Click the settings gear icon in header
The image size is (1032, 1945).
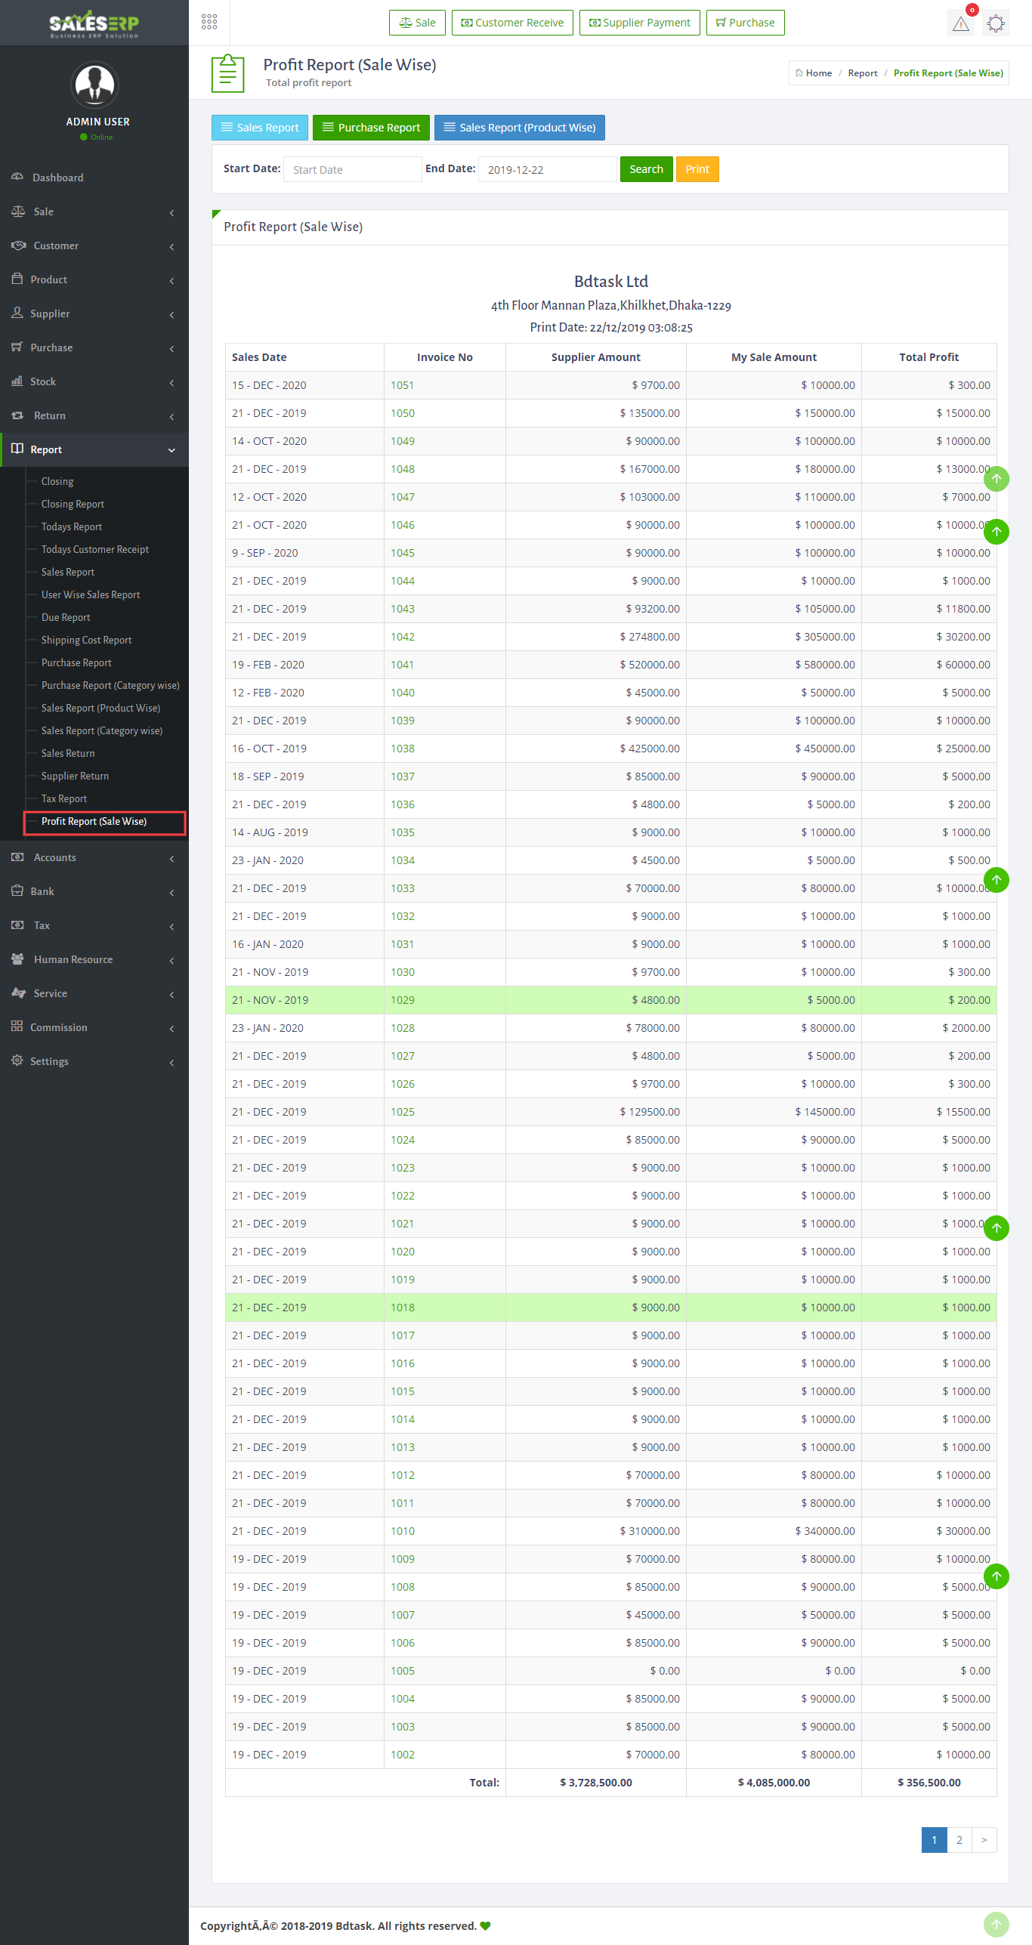tap(996, 23)
